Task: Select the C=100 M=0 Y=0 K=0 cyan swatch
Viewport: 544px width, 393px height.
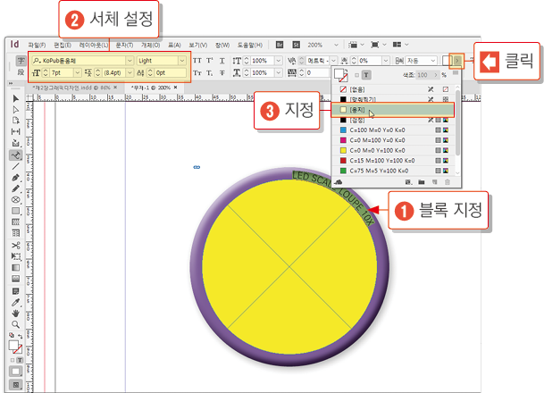Action: coord(393,130)
